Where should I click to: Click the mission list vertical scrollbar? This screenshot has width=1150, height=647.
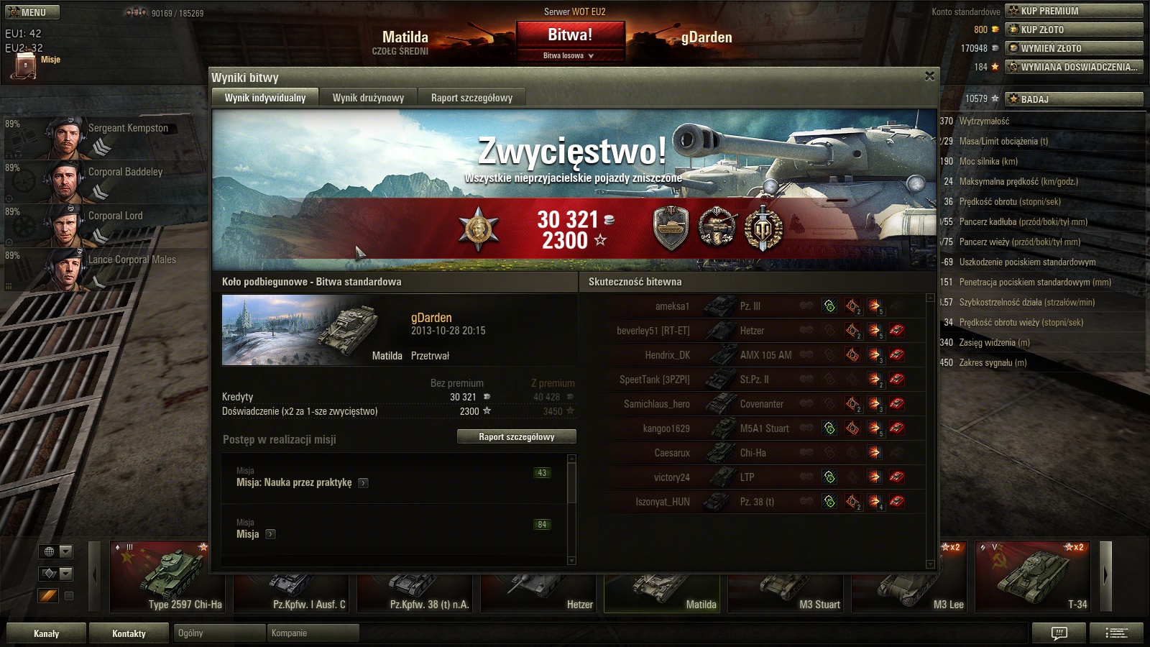click(572, 510)
